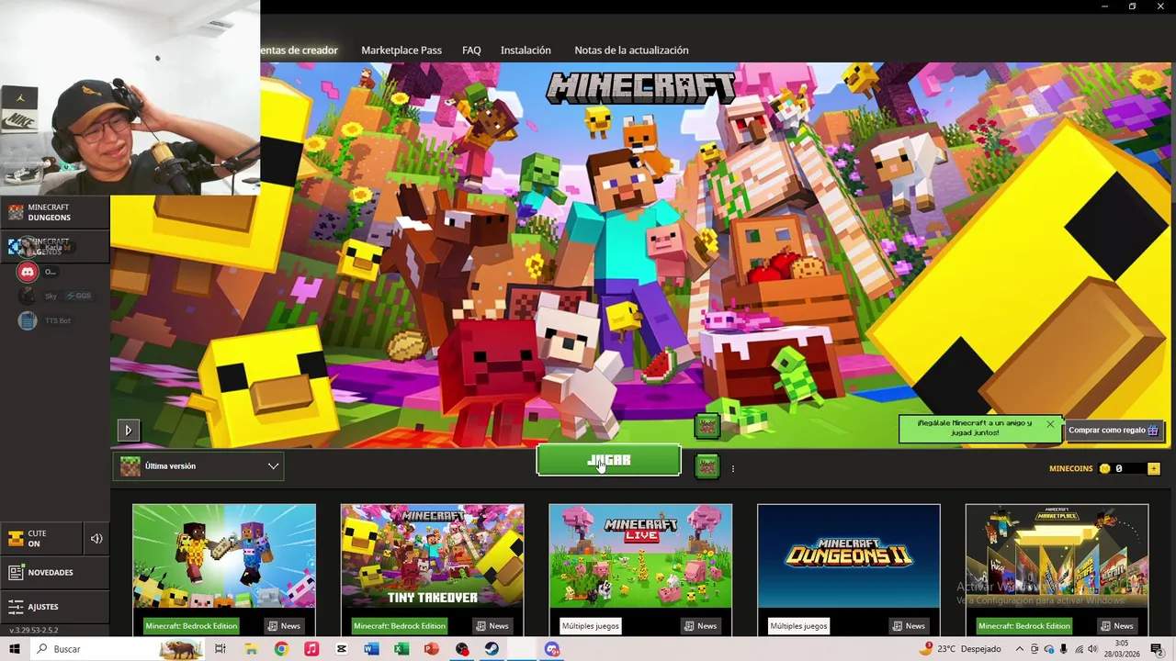1176x661 pixels.
Task: Click the system tray volume icon
Action: 1093,649
